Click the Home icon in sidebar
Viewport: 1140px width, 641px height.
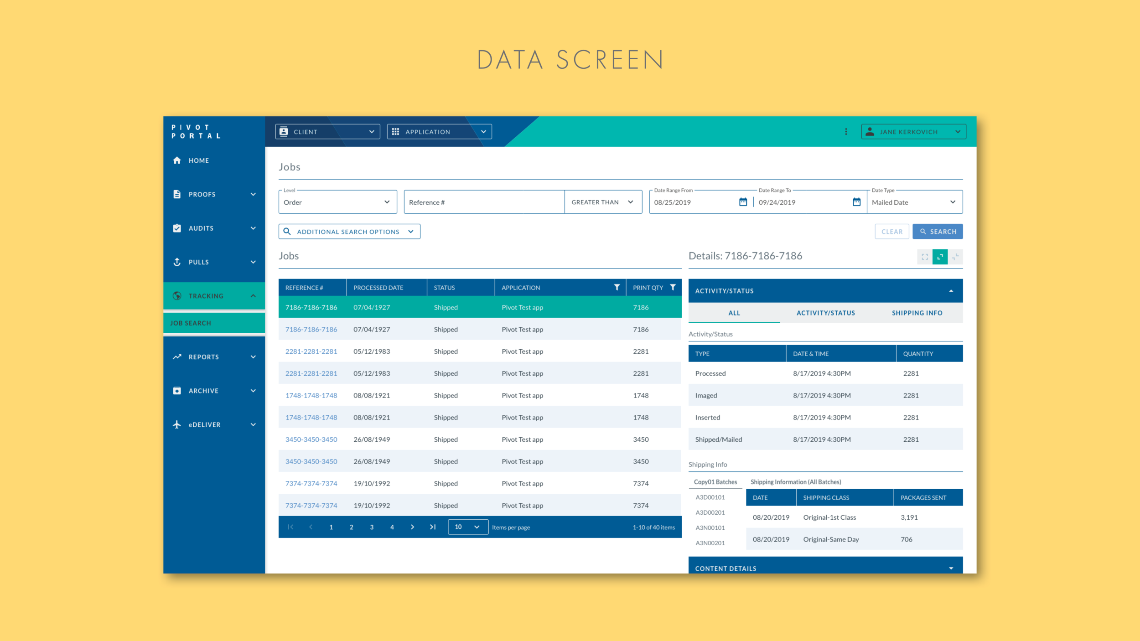(x=177, y=160)
